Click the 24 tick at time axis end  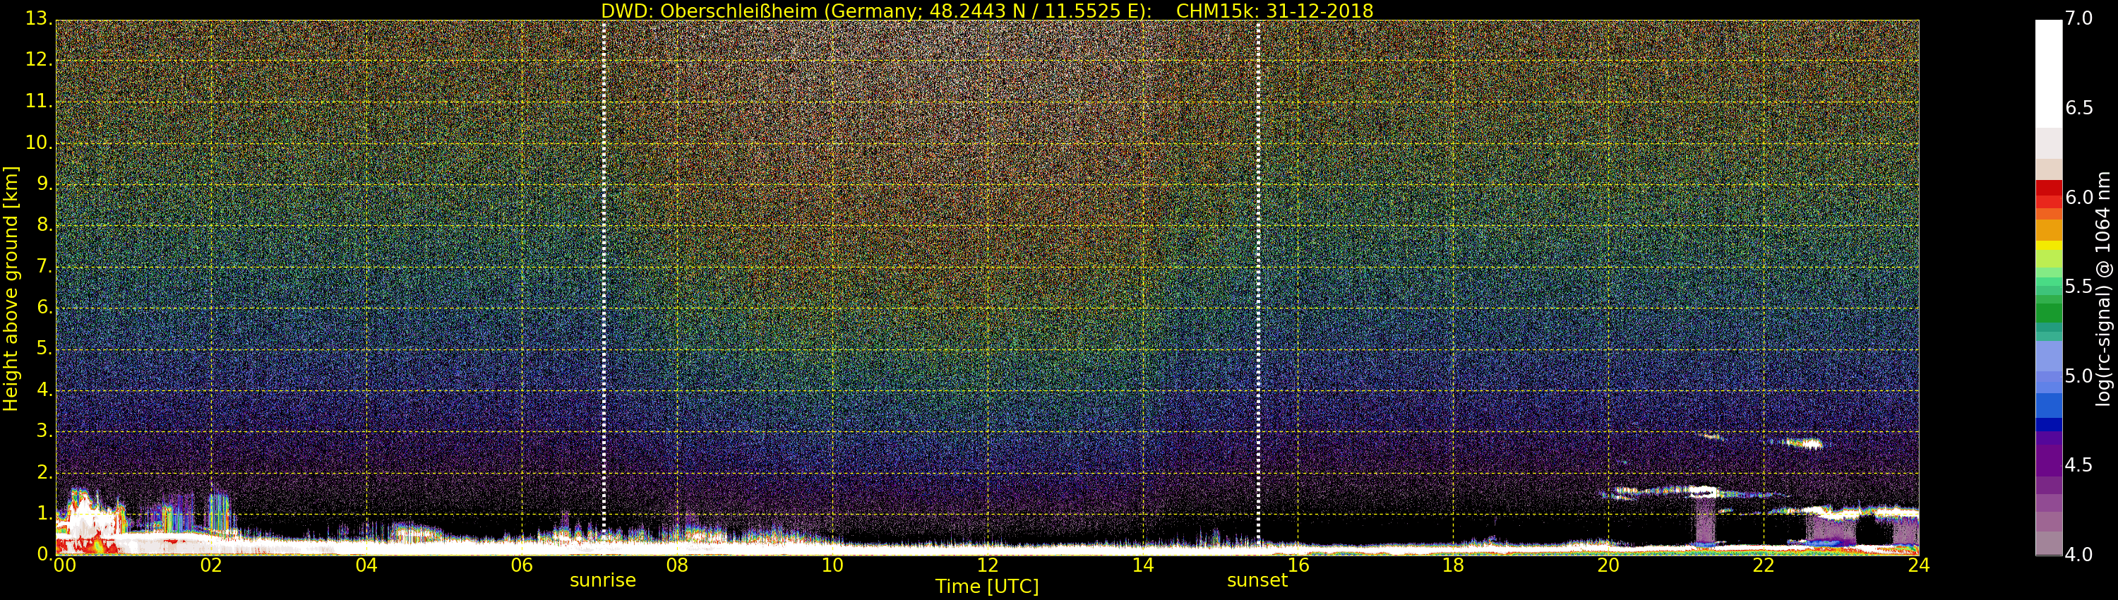coord(1918,565)
